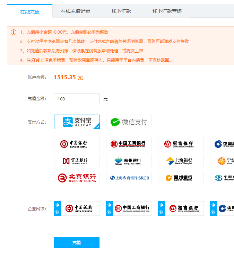This screenshot has height=259, width=234.
Task: Click the 1515.35 元 account balance
Action: point(68,77)
